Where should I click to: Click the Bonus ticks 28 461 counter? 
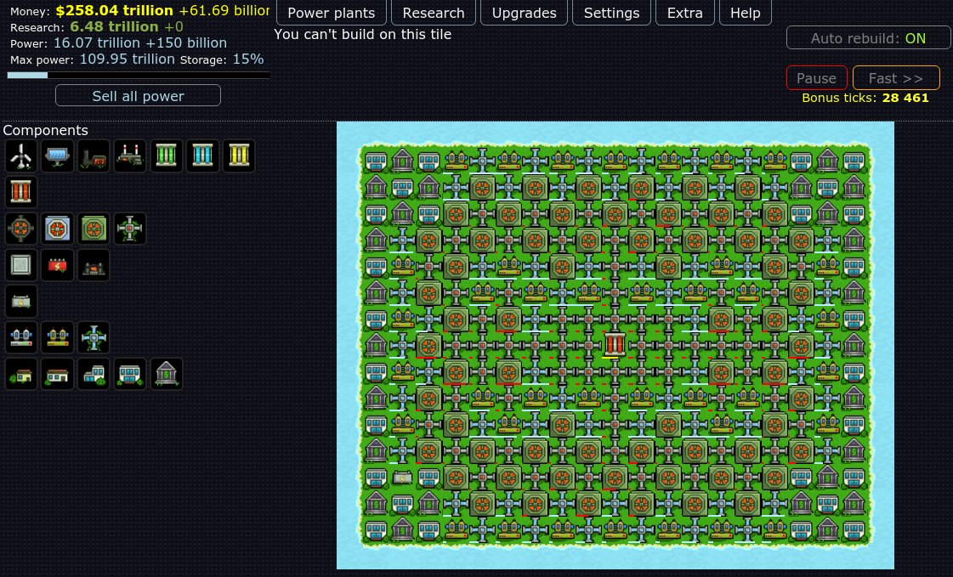865,98
